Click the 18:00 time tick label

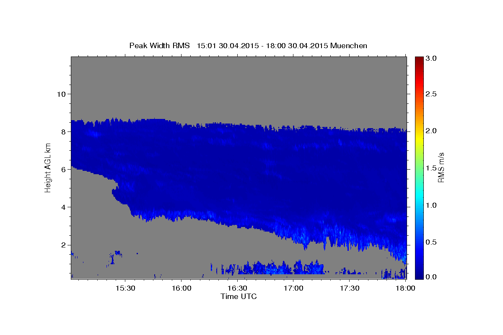[405, 288]
